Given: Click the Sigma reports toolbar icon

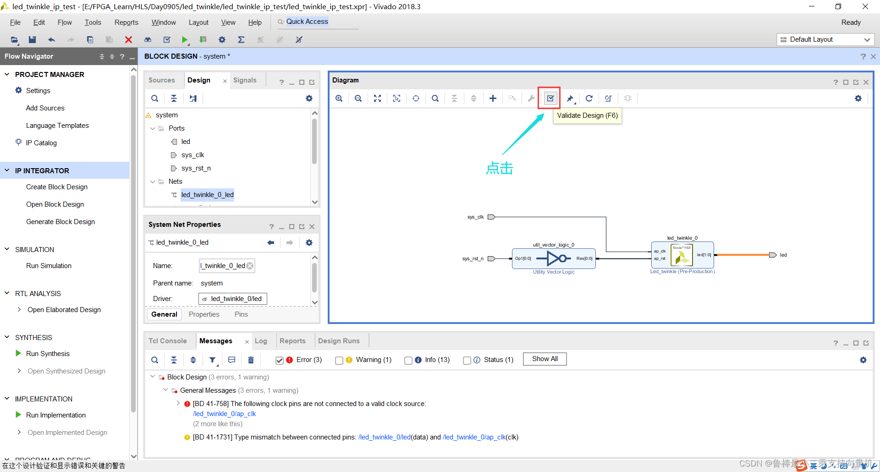Looking at the screenshot, I should [241, 40].
